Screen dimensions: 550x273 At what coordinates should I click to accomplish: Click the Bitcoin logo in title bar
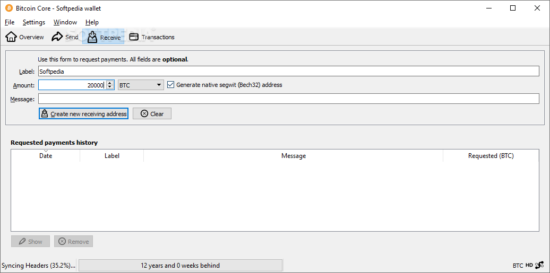tap(8, 8)
